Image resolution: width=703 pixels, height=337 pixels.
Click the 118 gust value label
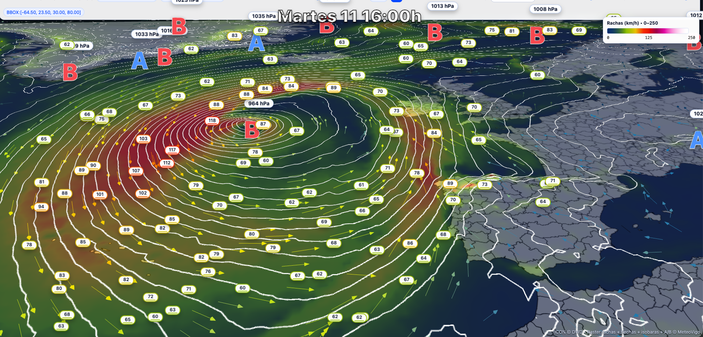212,120
